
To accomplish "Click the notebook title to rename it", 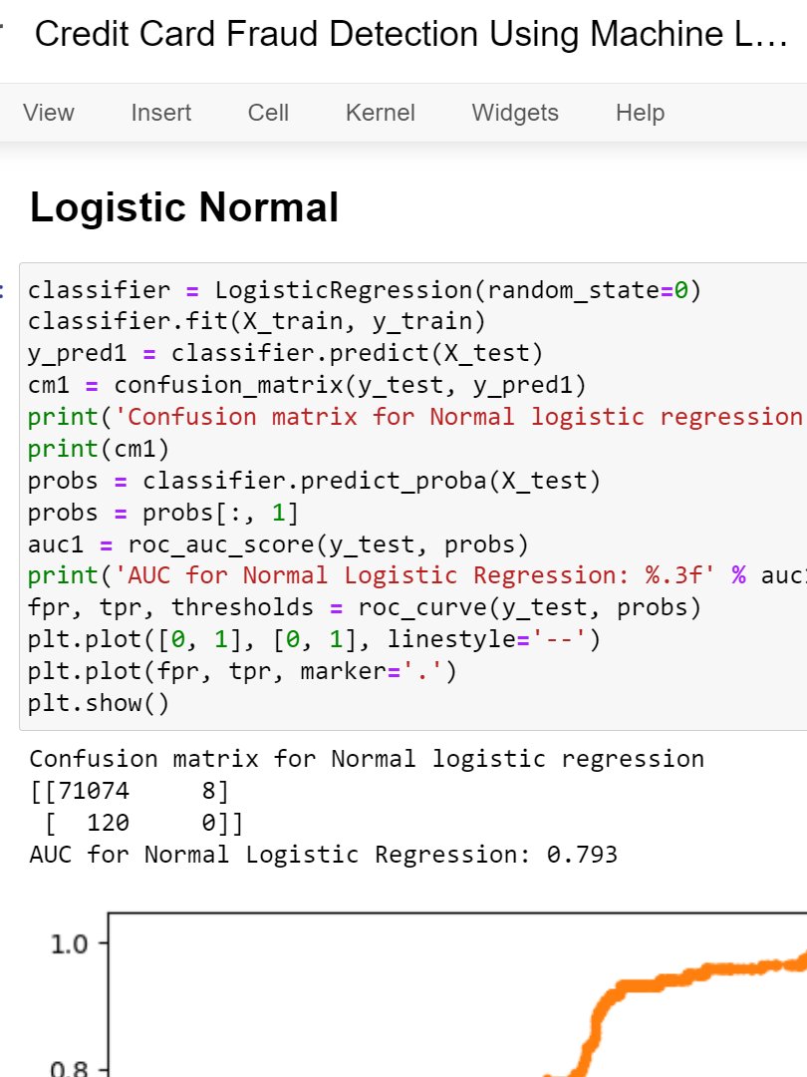I will pyautogui.click(x=299, y=34).
